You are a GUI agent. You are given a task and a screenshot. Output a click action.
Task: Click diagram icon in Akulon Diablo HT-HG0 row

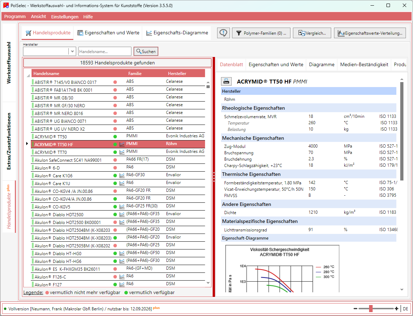[122, 253]
